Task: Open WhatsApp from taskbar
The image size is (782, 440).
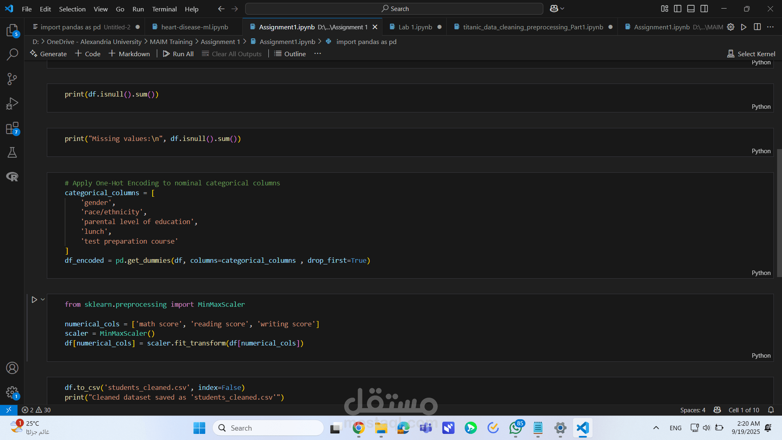Action: (516, 428)
